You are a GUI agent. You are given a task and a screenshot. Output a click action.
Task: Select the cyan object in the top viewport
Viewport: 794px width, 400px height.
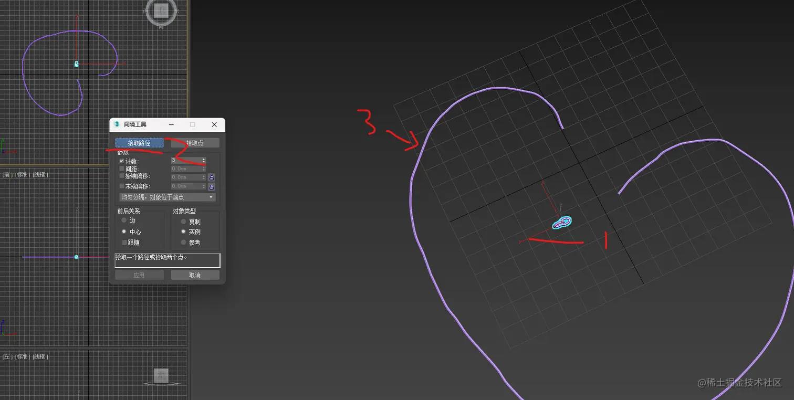click(77, 64)
